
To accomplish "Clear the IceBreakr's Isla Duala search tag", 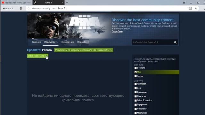I will click(x=111, y=50).
